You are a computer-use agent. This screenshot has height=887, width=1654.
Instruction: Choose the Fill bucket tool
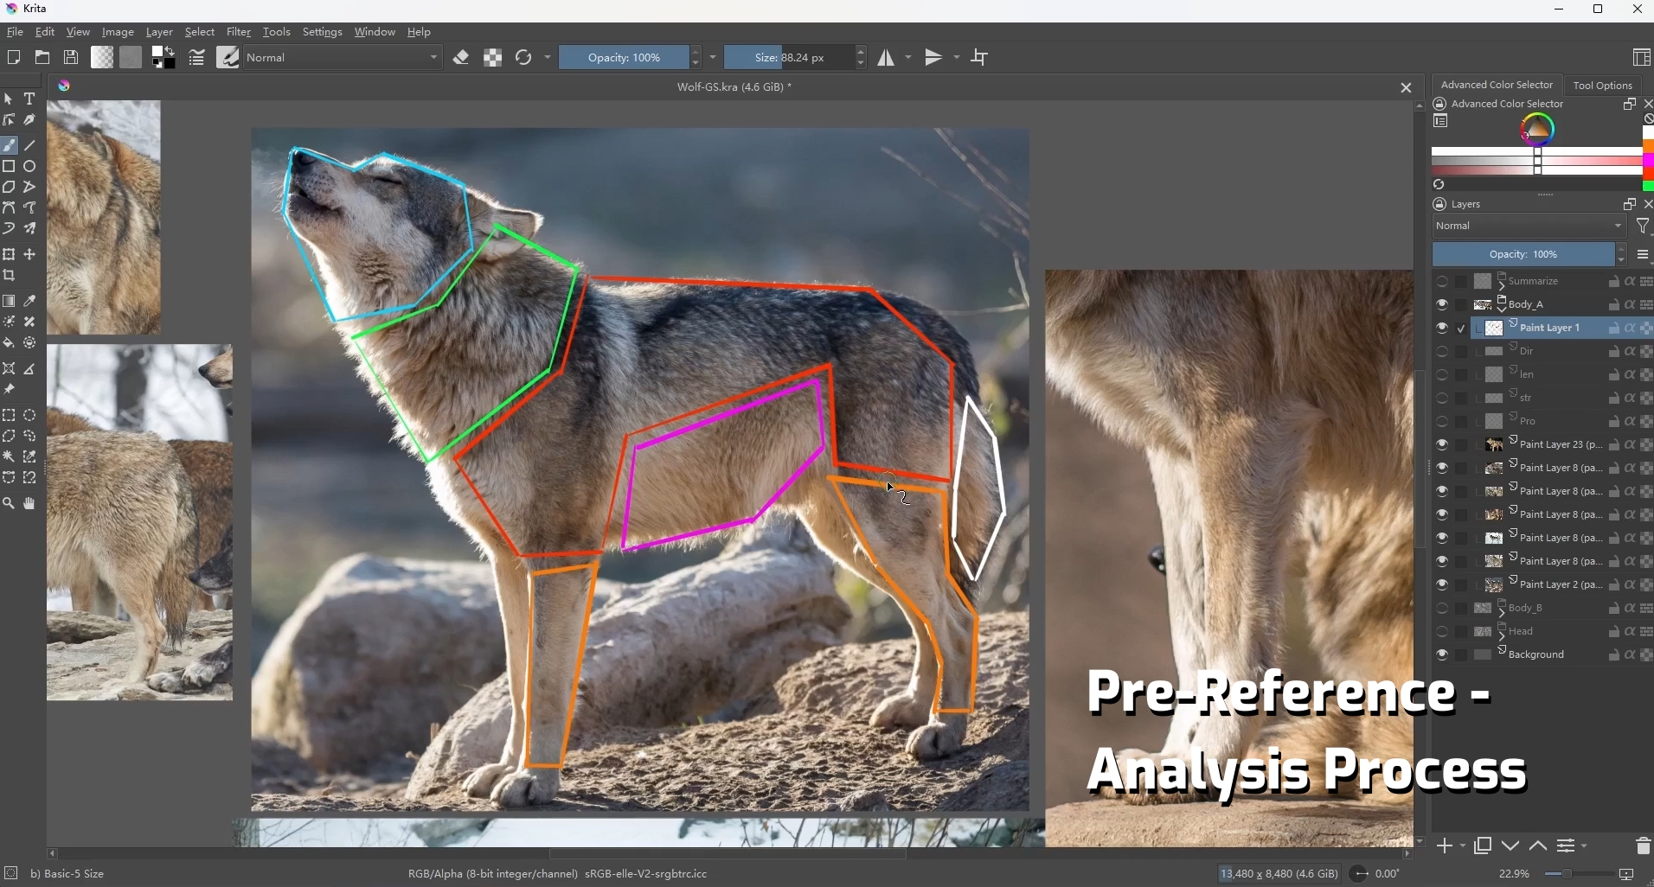click(x=10, y=343)
